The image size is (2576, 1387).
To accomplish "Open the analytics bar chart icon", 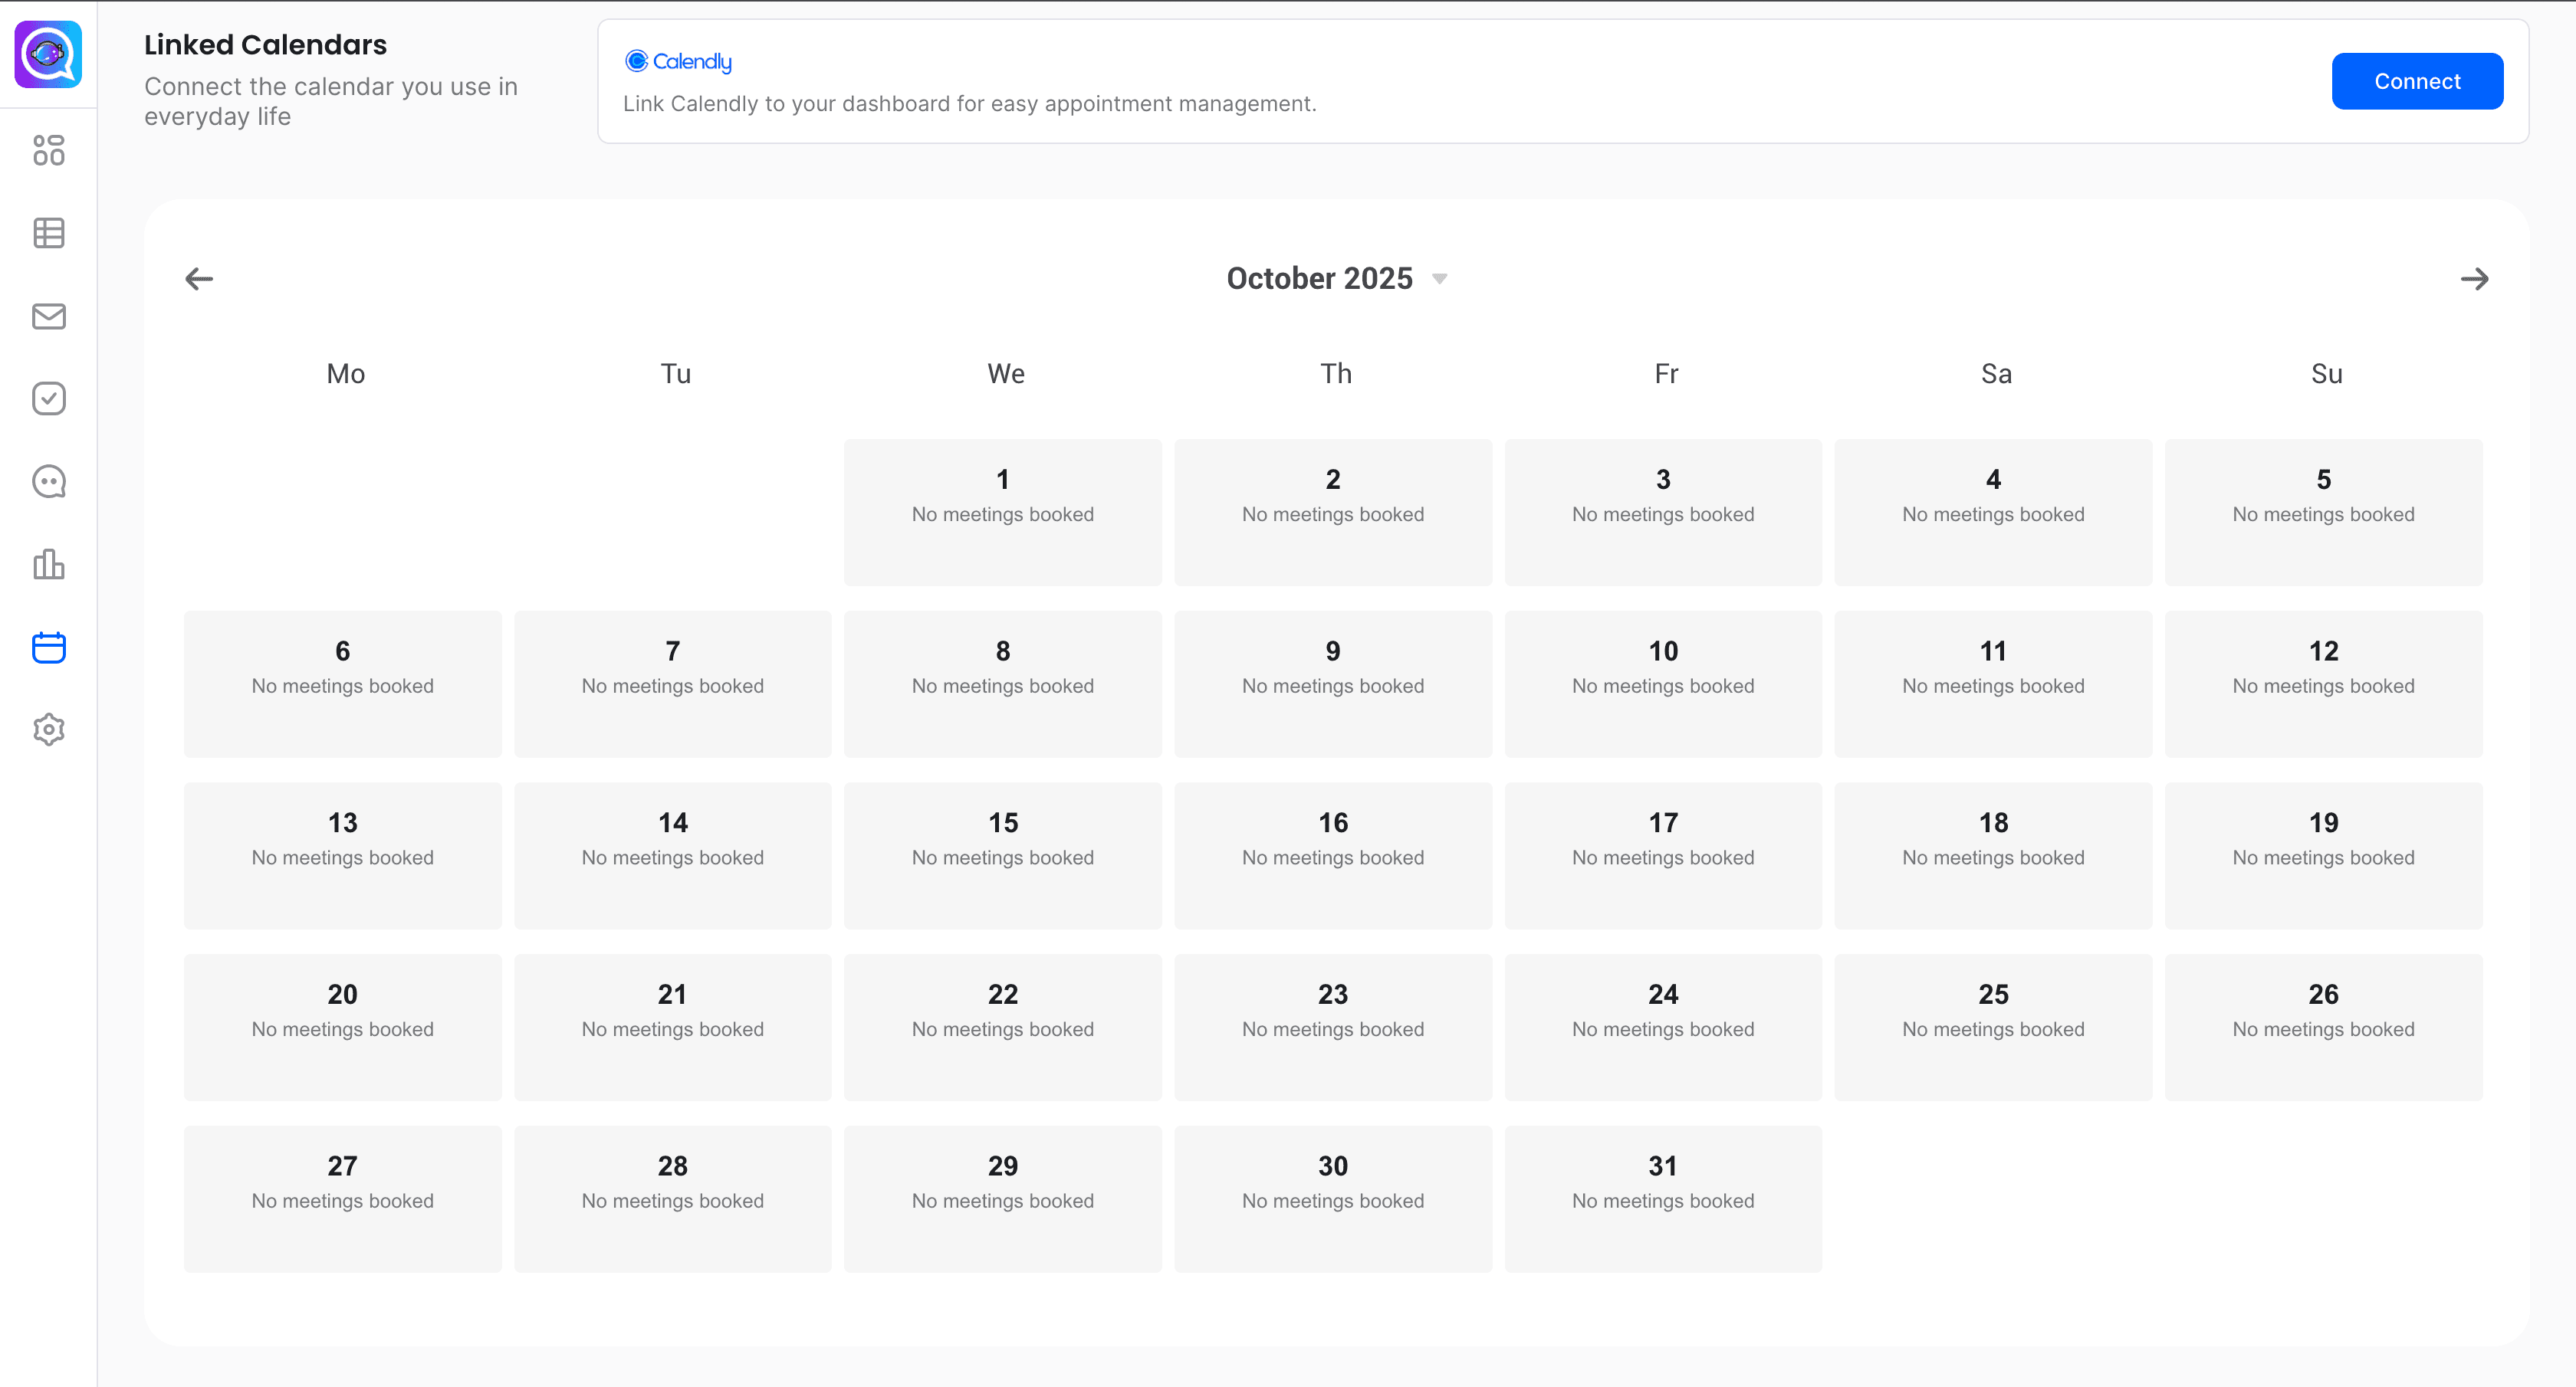I will pyautogui.click(x=48, y=565).
